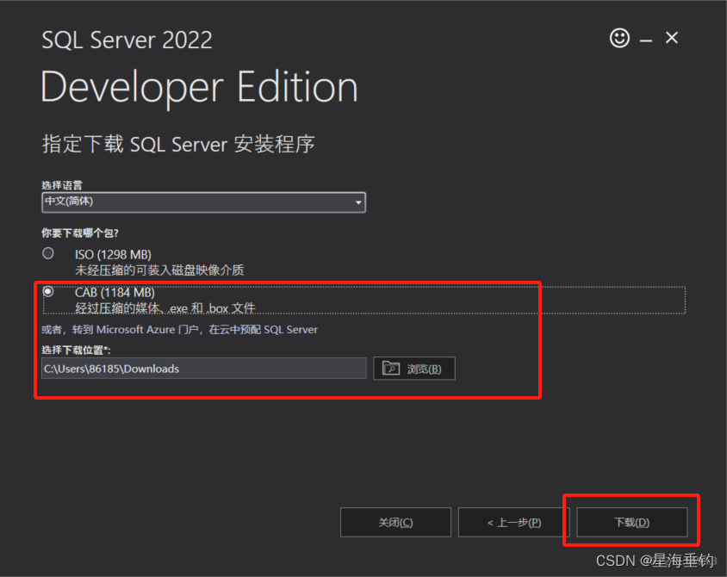Minimize the SQL Server installer window

point(644,39)
